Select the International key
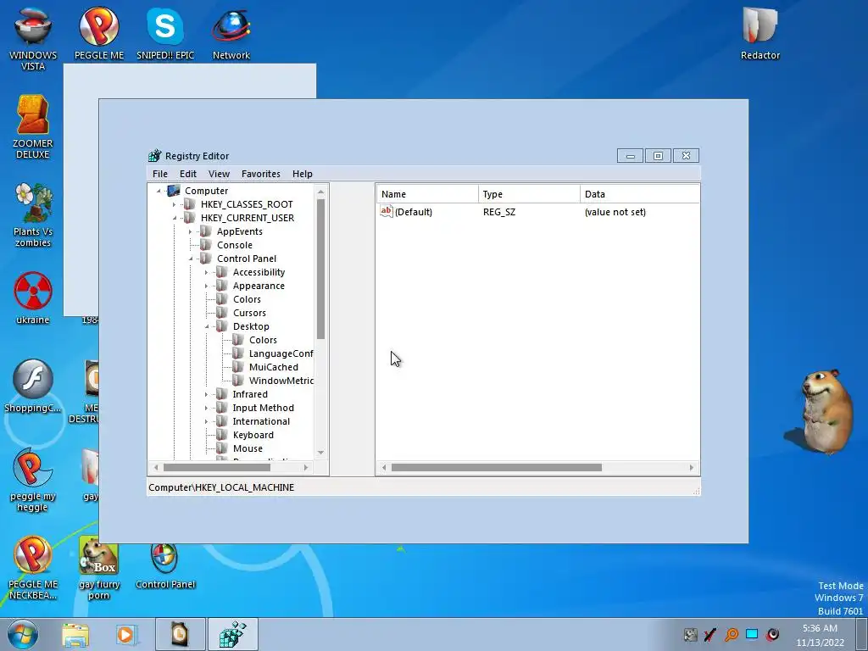This screenshot has width=868, height=651. [261, 421]
